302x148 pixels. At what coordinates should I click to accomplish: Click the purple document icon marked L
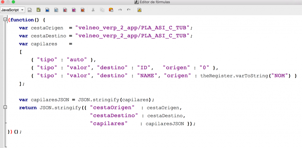[74, 10]
